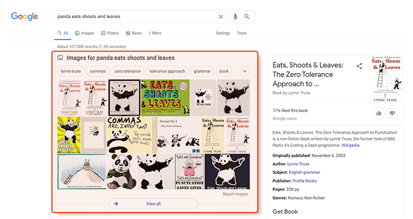Open the Lynne Truss author link
Viewport: 413px width, 219px height.
(x=298, y=164)
